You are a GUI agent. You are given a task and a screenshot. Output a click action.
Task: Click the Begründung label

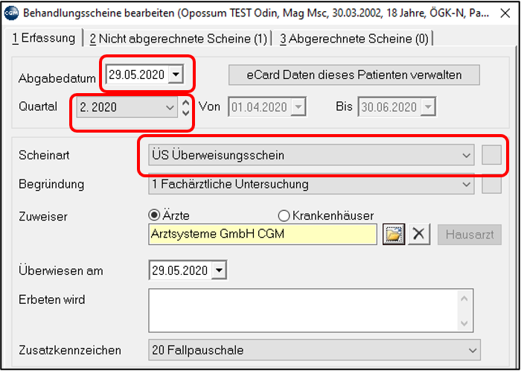coord(51,184)
